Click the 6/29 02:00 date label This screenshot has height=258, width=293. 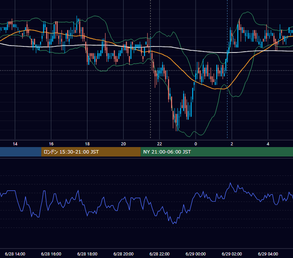pyautogui.click(x=232, y=254)
